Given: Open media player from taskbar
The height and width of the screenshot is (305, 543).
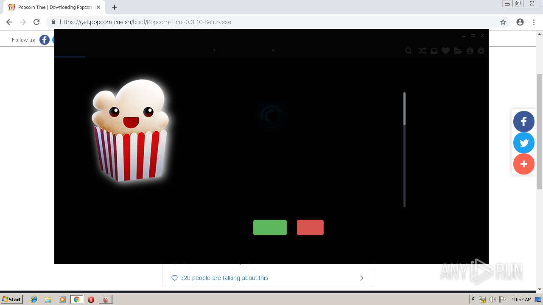Looking at the screenshot, I should click(62, 299).
